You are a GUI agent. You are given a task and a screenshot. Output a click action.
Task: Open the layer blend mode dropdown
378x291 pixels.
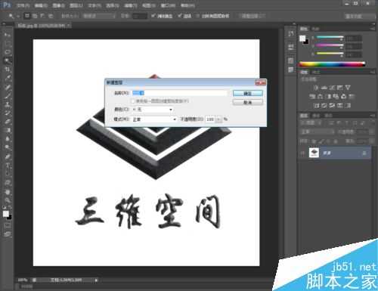pyautogui.click(x=318, y=132)
